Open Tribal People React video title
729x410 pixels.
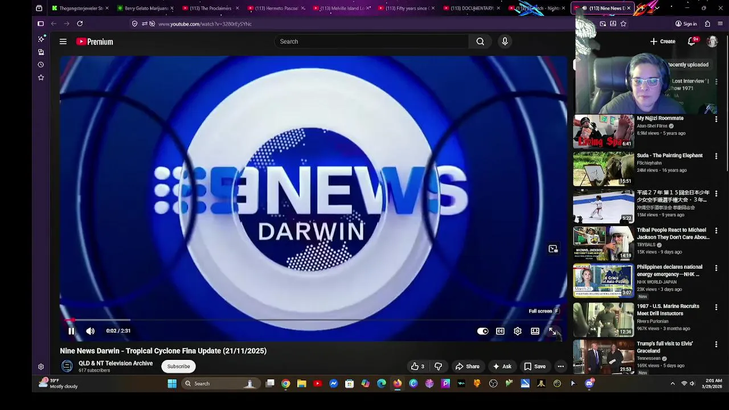coord(673,233)
